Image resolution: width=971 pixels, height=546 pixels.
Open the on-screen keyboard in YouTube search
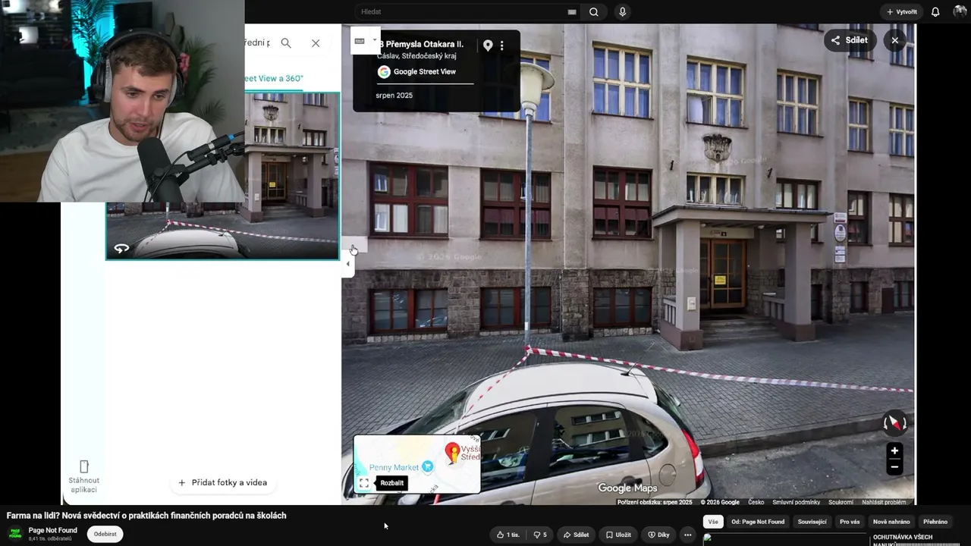tap(572, 12)
